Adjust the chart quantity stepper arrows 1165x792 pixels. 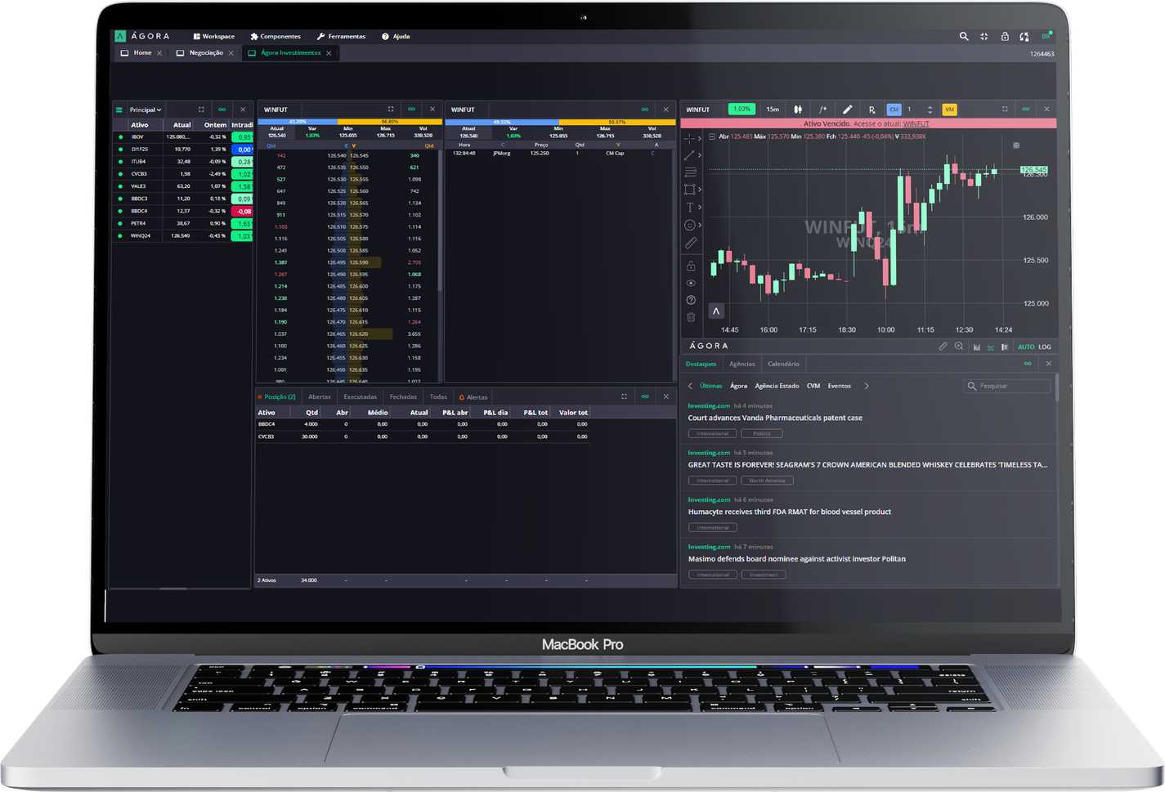pos(930,110)
